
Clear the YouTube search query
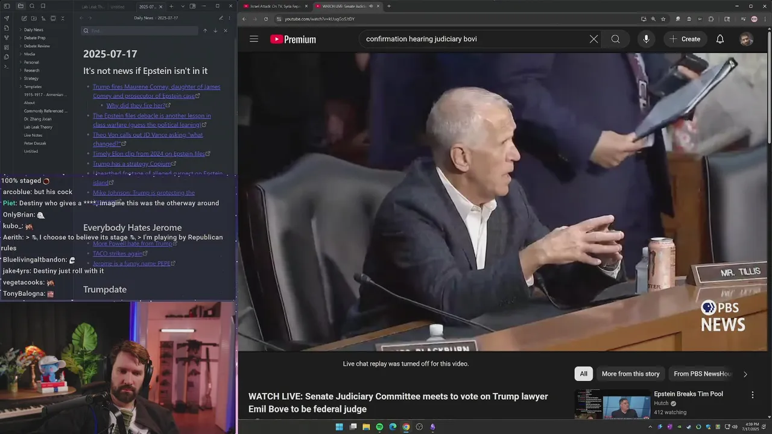click(593, 39)
